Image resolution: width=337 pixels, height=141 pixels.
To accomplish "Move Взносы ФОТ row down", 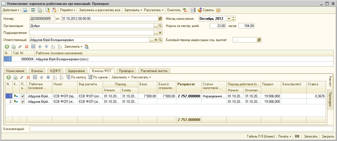I will [48, 77].
